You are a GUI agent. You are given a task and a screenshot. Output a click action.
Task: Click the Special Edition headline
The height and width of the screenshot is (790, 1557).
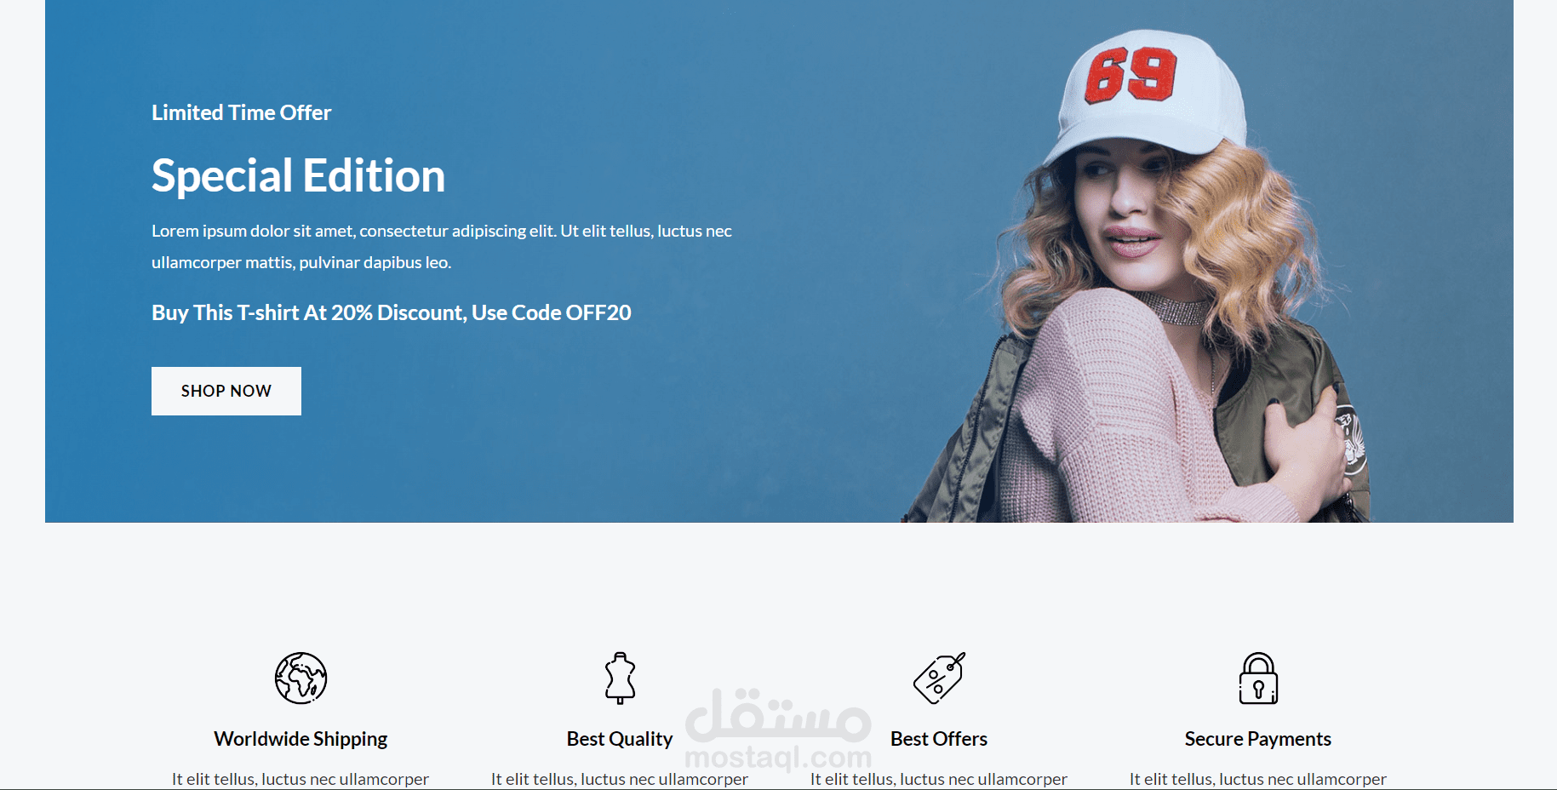298,176
